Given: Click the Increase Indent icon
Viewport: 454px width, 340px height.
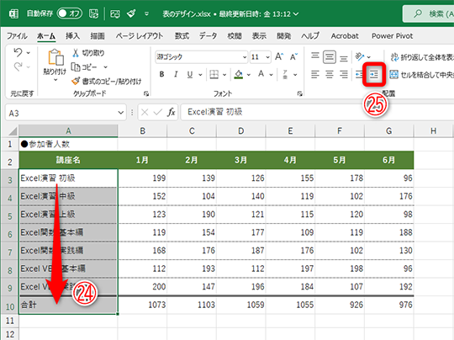Looking at the screenshot, I should tap(374, 75).
